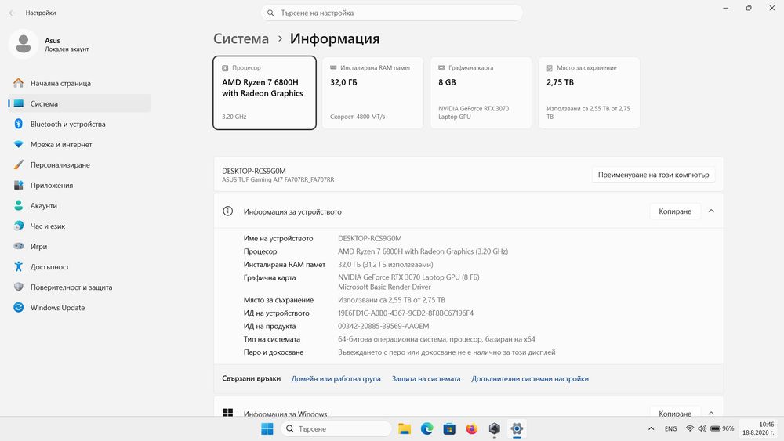784x441 pixels.
Task: Click the battery 96% indicator
Action: (722, 428)
